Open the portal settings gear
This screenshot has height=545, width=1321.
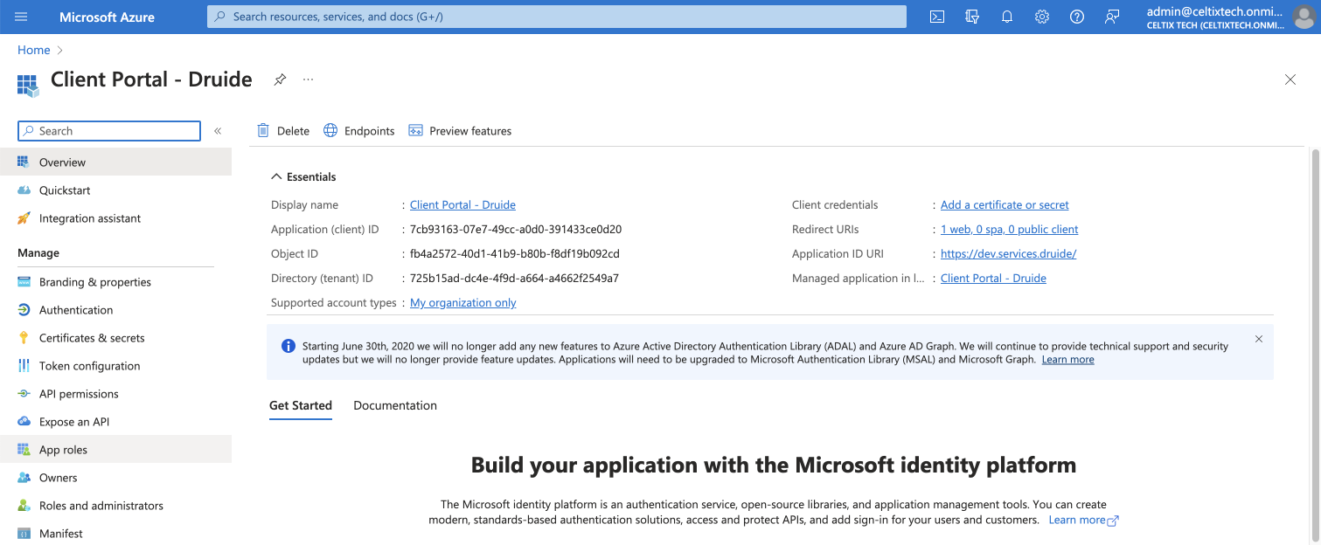point(1042,17)
